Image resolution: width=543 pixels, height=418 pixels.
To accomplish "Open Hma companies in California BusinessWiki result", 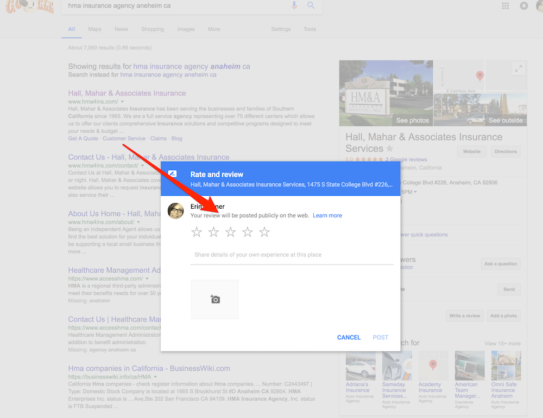I will click(149, 369).
